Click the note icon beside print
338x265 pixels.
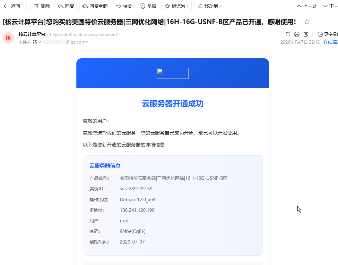click(x=306, y=34)
